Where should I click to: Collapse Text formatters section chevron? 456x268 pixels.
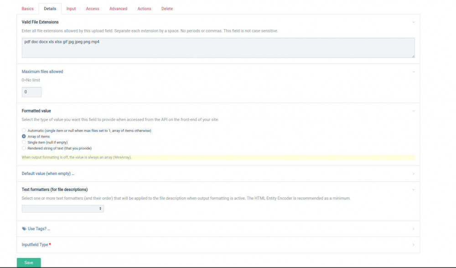(414, 190)
